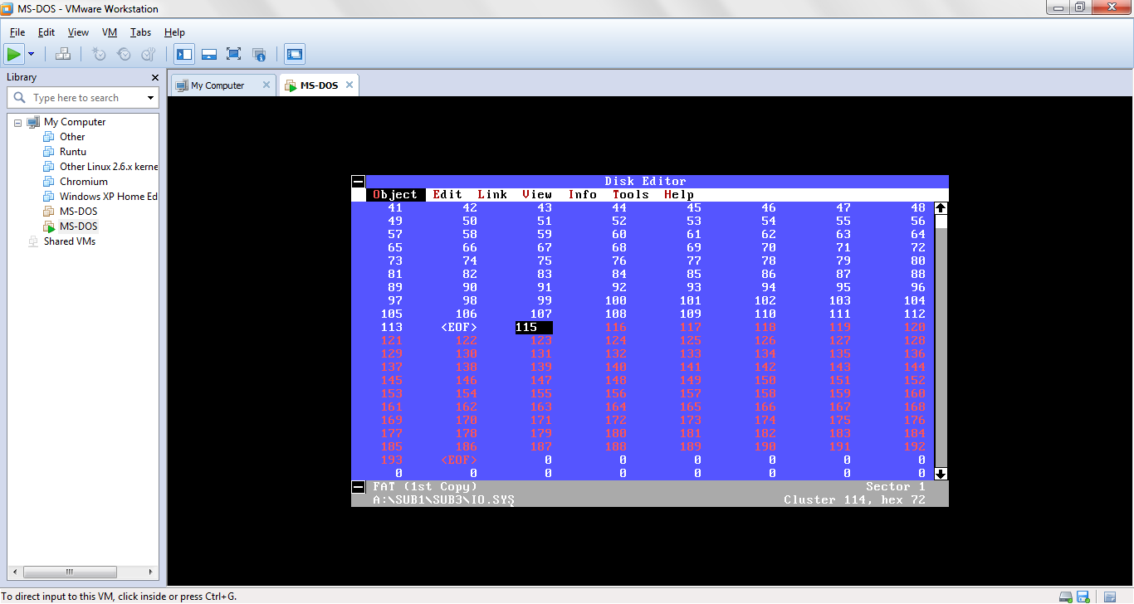Revert virtual machine to previous snapshot
Viewport: 1134px width, 604px height.
click(124, 55)
